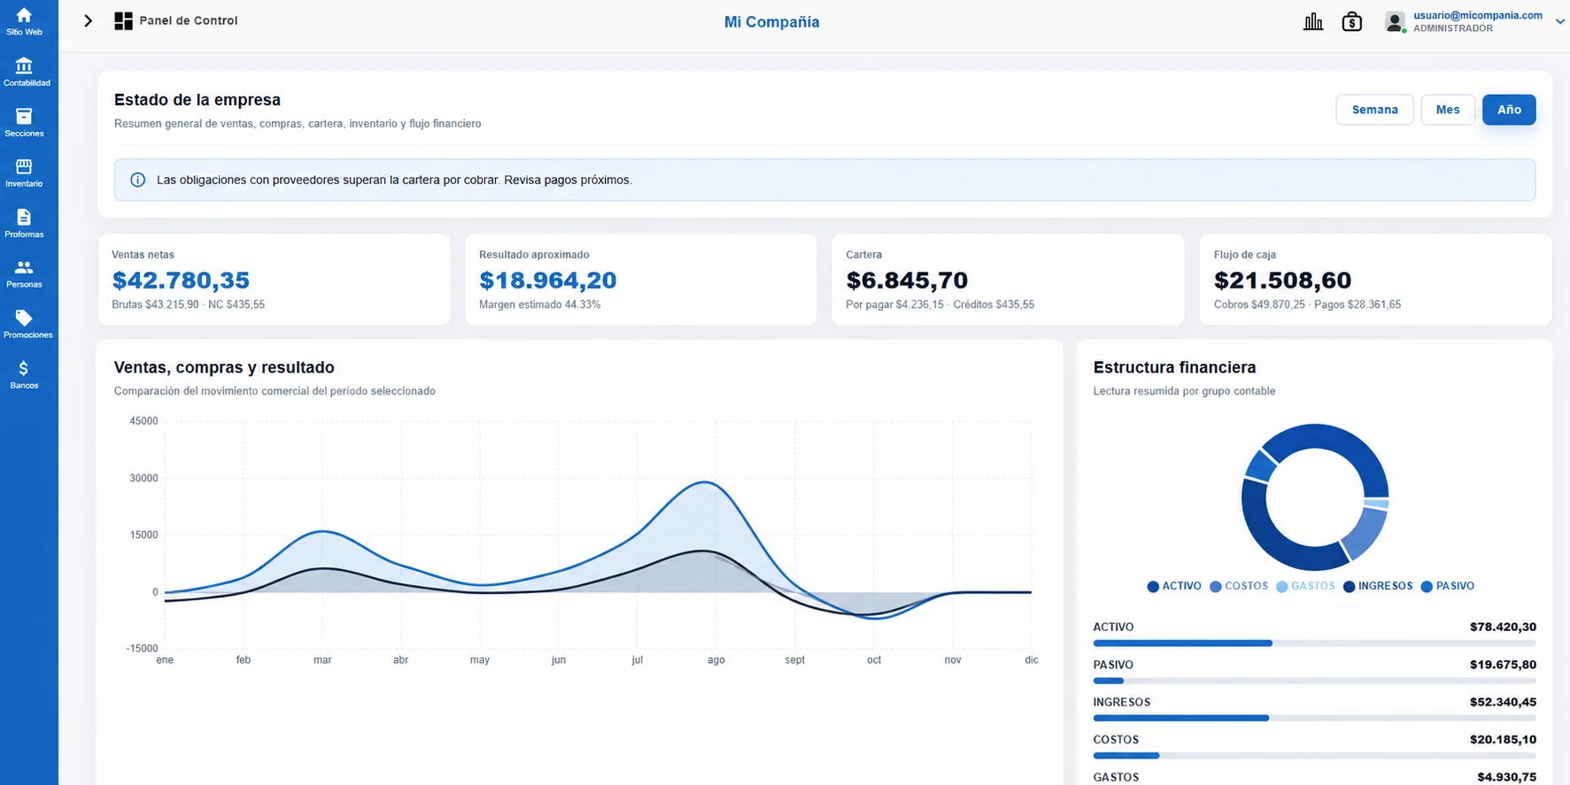
Task: Click the "oct" month label on the chart
Action: pos(874,660)
